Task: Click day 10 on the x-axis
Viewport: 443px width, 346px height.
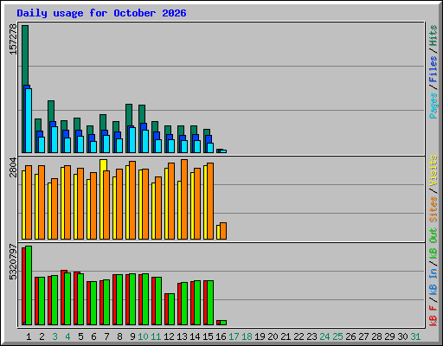Action: click(143, 336)
